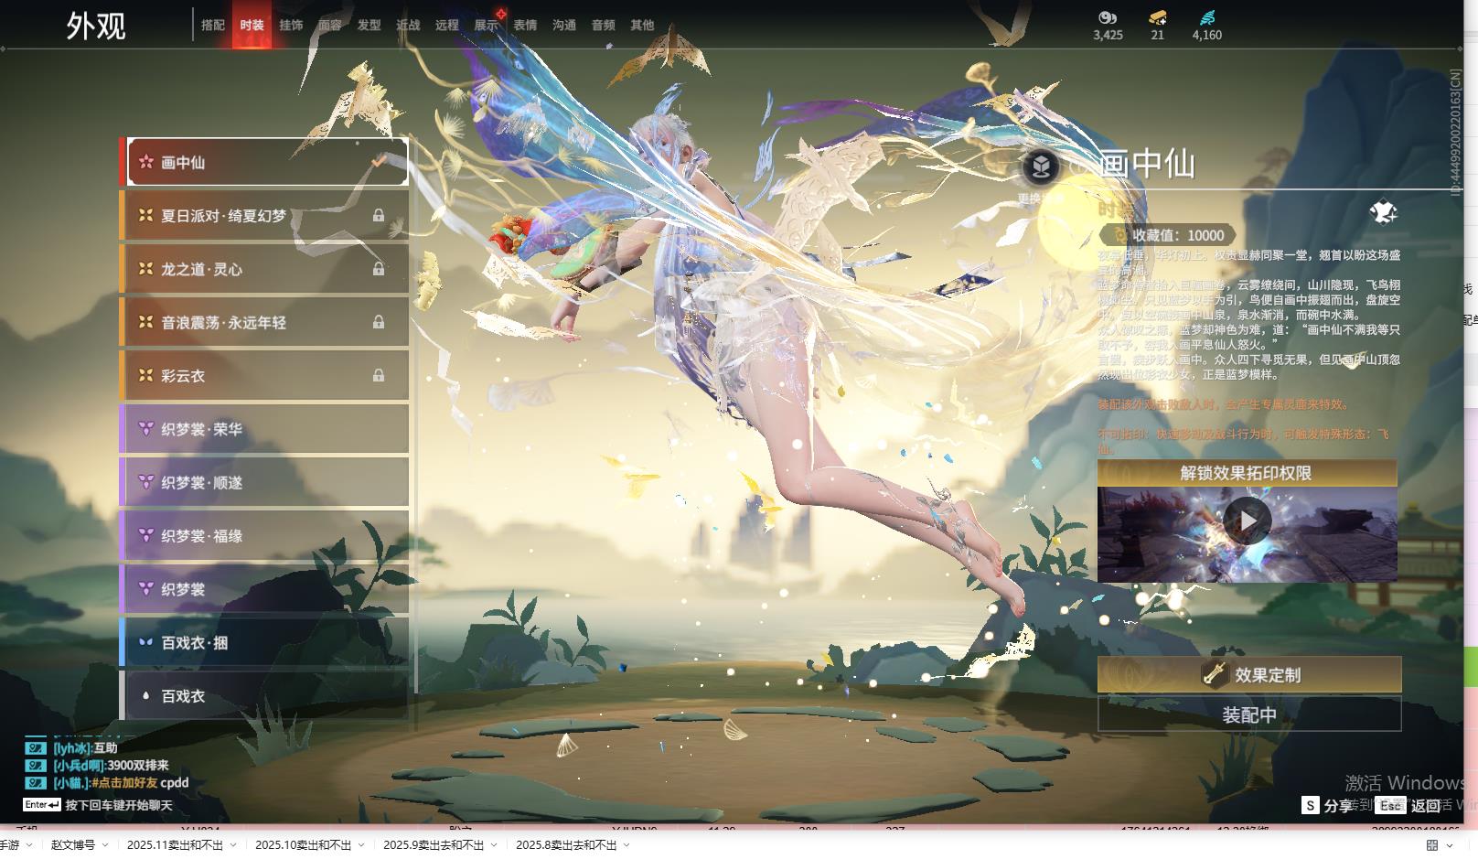Open the 近战 tab

[x=408, y=25]
